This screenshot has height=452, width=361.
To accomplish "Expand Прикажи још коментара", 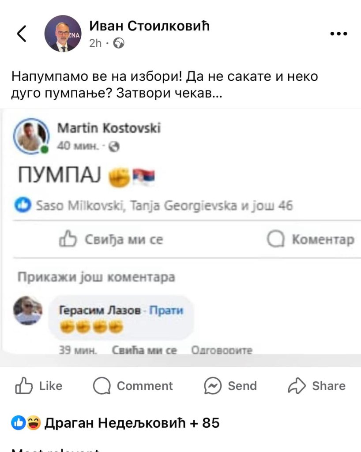I will 96,277.
